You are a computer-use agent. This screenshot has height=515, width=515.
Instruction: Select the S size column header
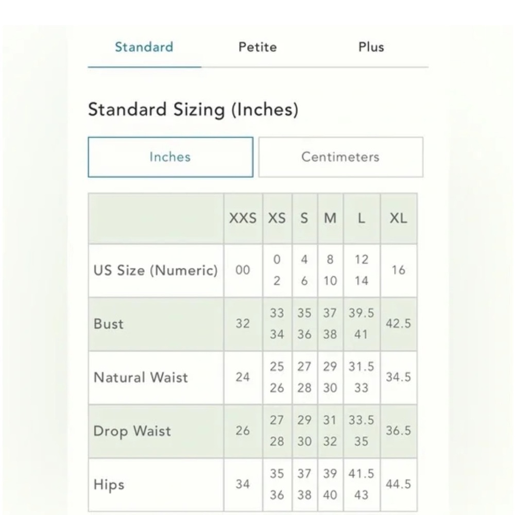pyautogui.click(x=305, y=218)
